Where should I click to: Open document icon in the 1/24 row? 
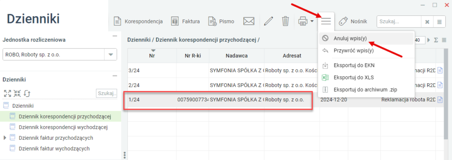(x=440, y=100)
